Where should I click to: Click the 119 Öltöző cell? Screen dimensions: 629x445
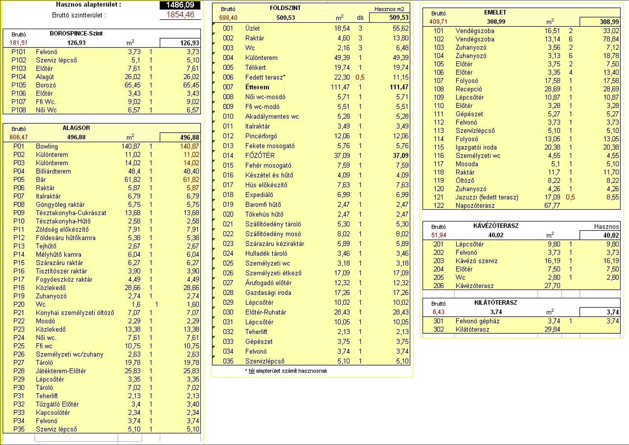pos(465,181)
